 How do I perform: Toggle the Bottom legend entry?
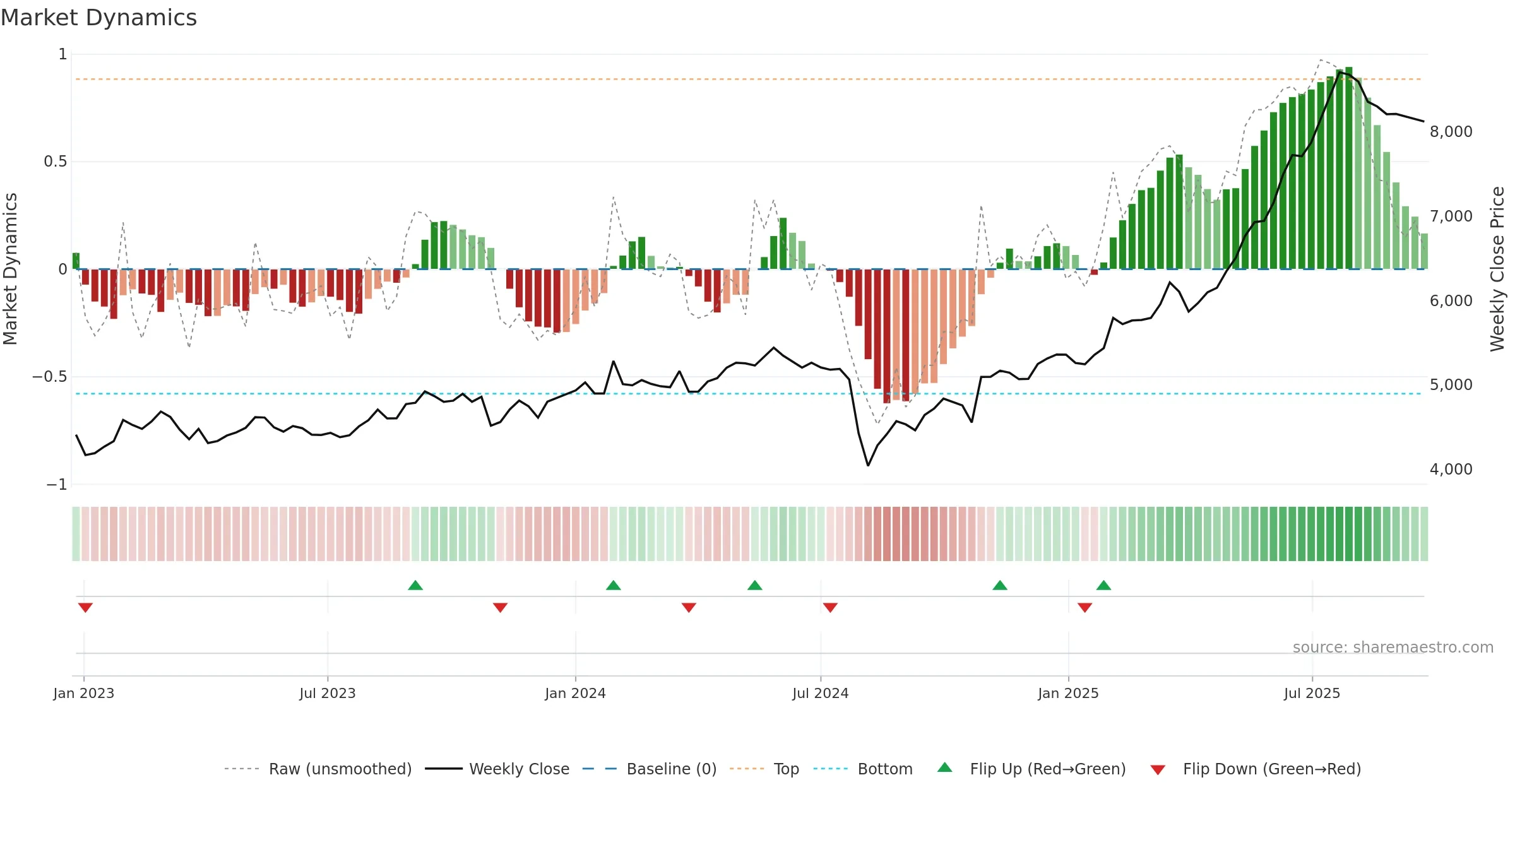(863, 769)
